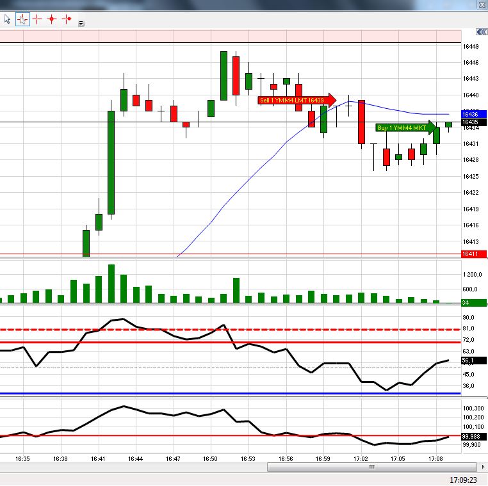Select the crosshair-with-pointer cursor tool

[22, 19]
